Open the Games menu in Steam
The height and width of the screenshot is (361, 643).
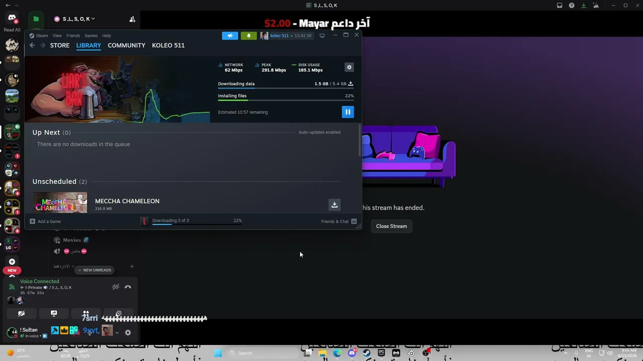[x=91, y=36]
